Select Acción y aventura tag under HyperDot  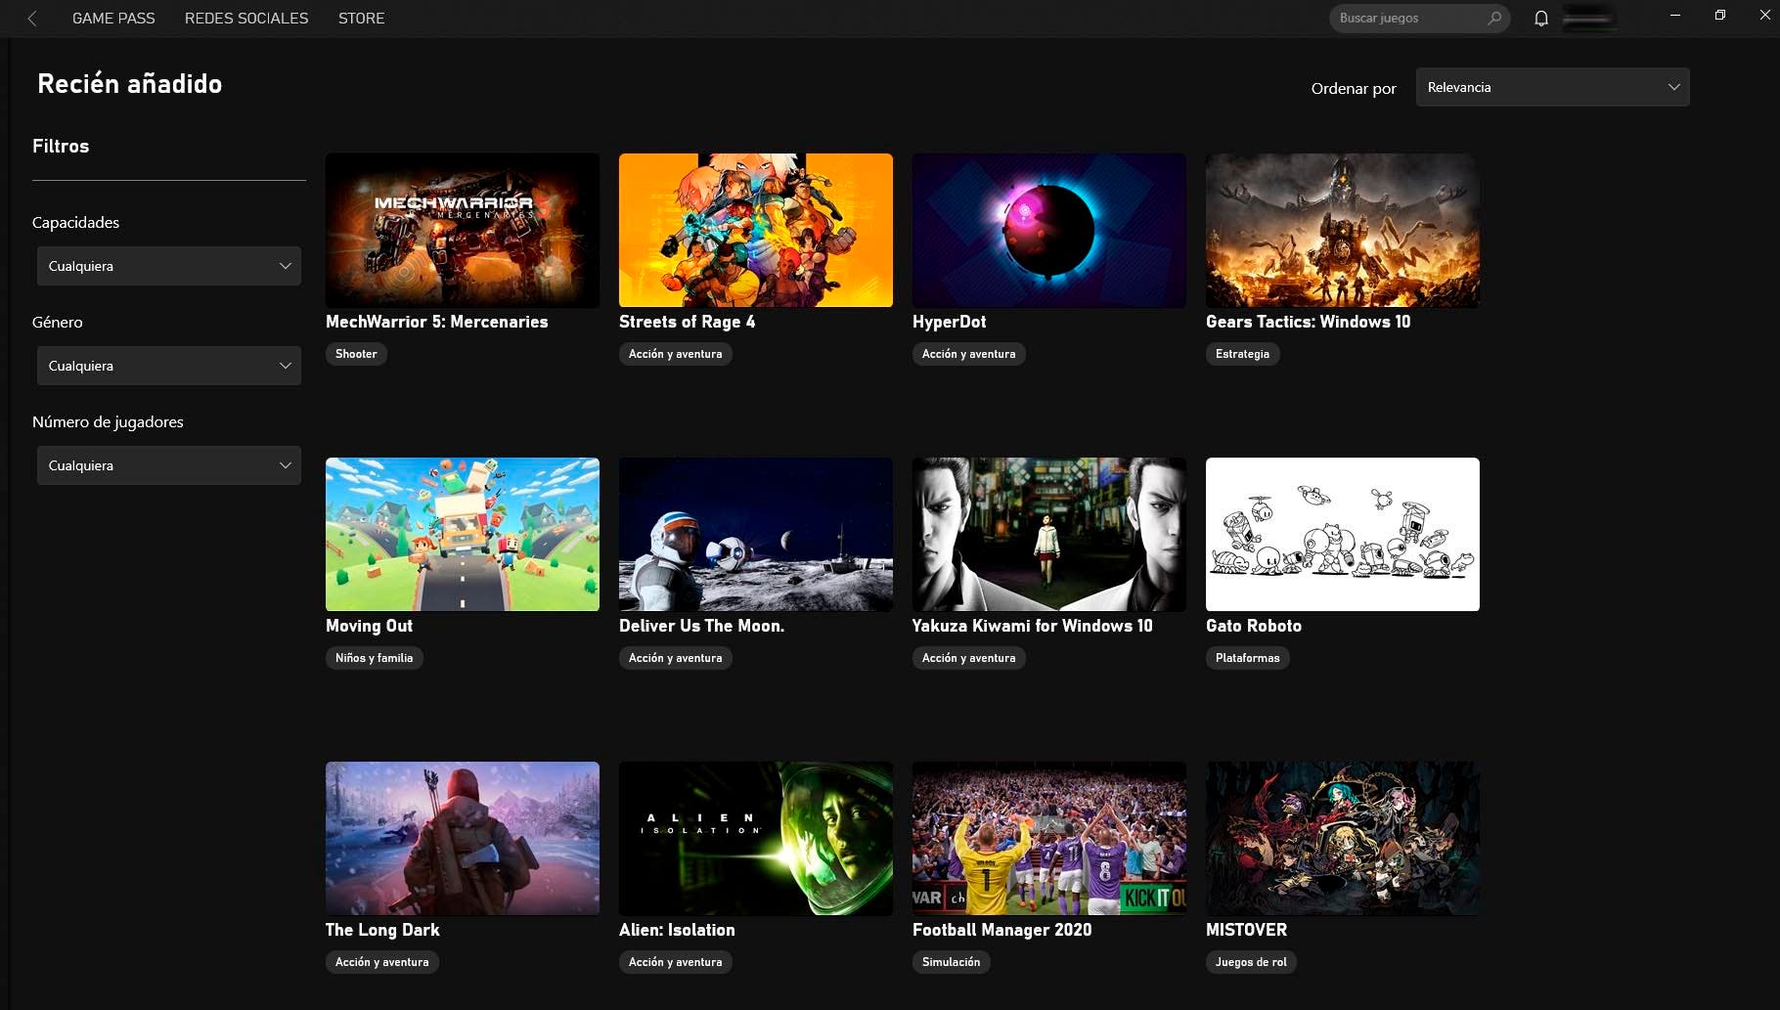[969, 354]
